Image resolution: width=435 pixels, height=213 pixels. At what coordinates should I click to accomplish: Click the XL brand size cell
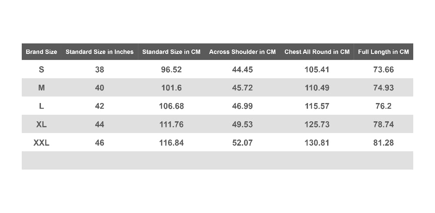[41, 124]
